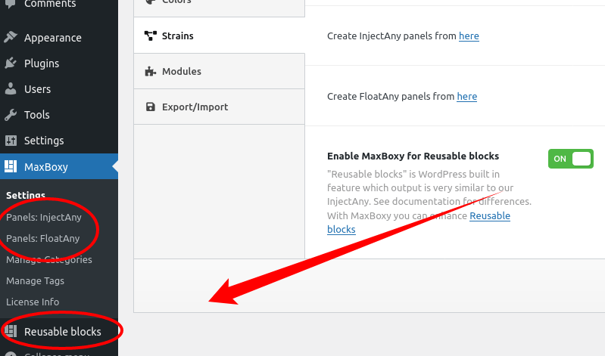Click the Reusable blocks sidebar icon

point(11,331)
